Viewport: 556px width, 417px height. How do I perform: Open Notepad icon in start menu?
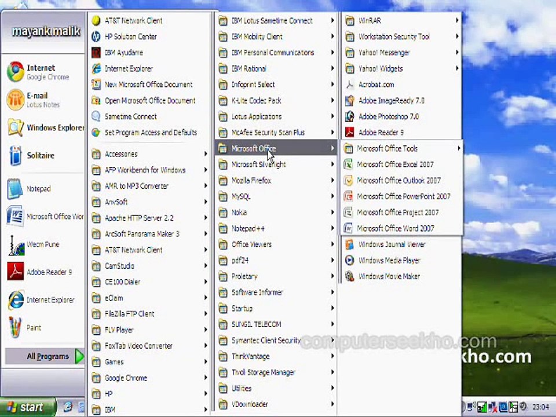pos(15,189)
